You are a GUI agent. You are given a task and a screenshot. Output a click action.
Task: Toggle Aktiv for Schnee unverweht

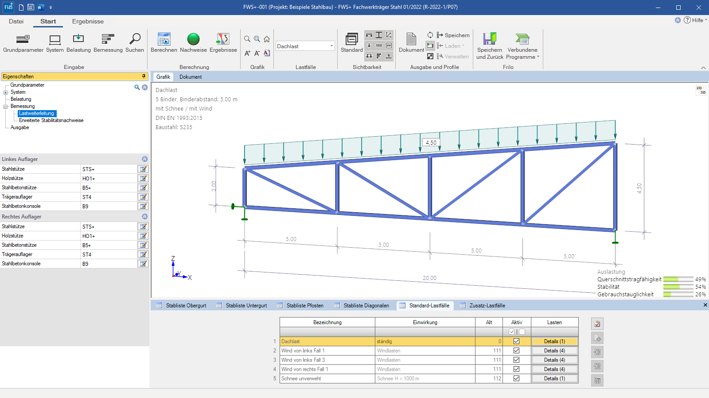[x=516, y=379]
